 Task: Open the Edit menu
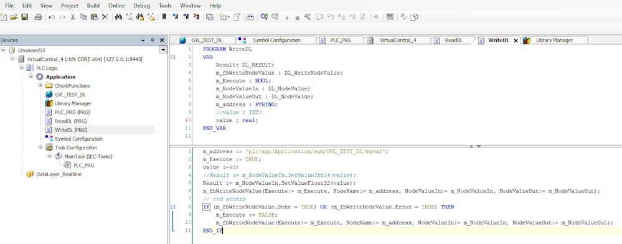click(27, 6)
